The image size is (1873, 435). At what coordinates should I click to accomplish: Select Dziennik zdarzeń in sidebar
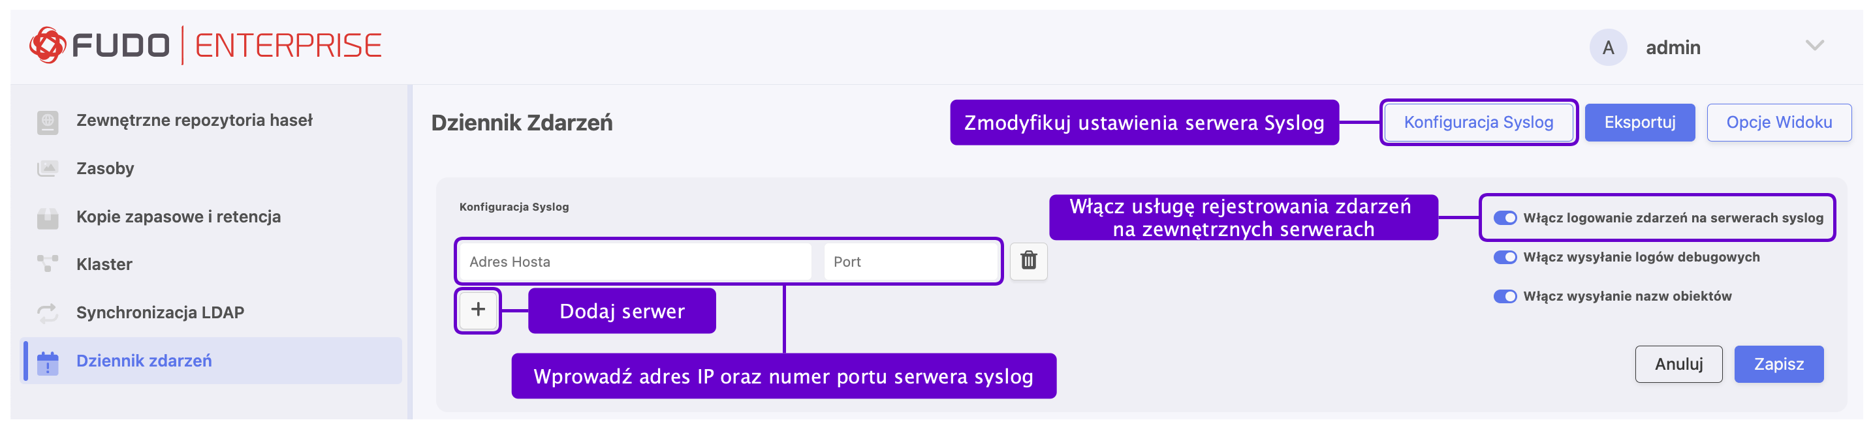[144, 361]
